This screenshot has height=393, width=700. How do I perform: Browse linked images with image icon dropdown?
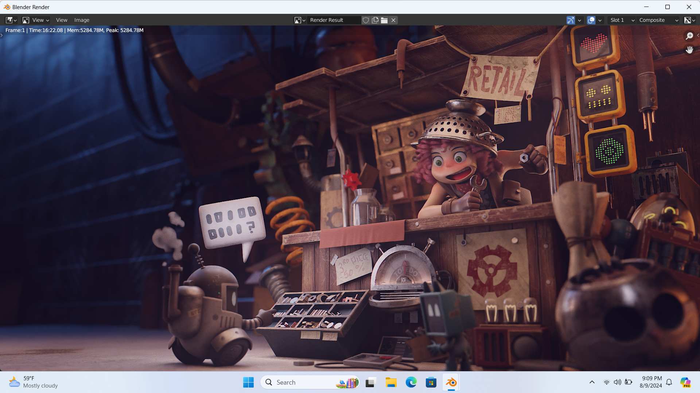point(300,20)
